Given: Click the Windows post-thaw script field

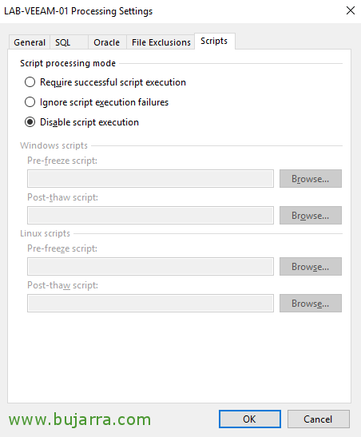Looking at the screenshot, I should 150,216.
